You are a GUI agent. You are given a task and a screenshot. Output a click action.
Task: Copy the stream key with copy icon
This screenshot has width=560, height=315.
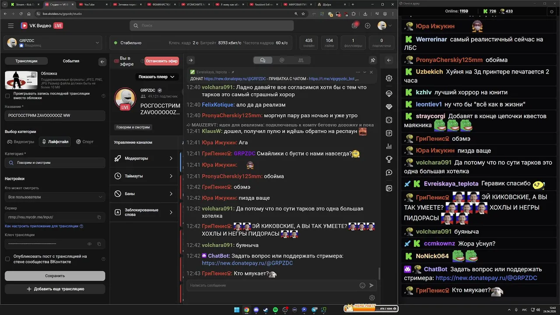99,244
